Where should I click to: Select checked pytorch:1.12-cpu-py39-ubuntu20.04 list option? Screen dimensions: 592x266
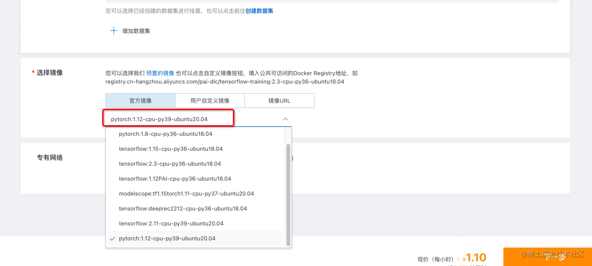[195, 239]
